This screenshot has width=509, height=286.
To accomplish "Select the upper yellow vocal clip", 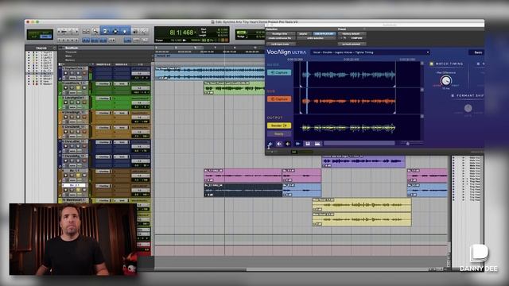I will [x=361, y=205].
